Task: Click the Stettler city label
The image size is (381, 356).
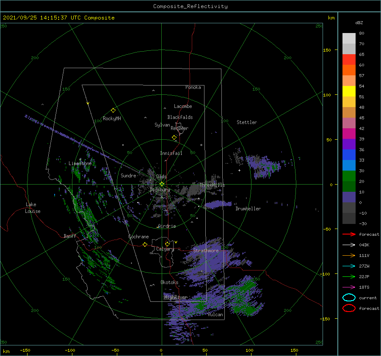Action: click(x=247, y=122)
